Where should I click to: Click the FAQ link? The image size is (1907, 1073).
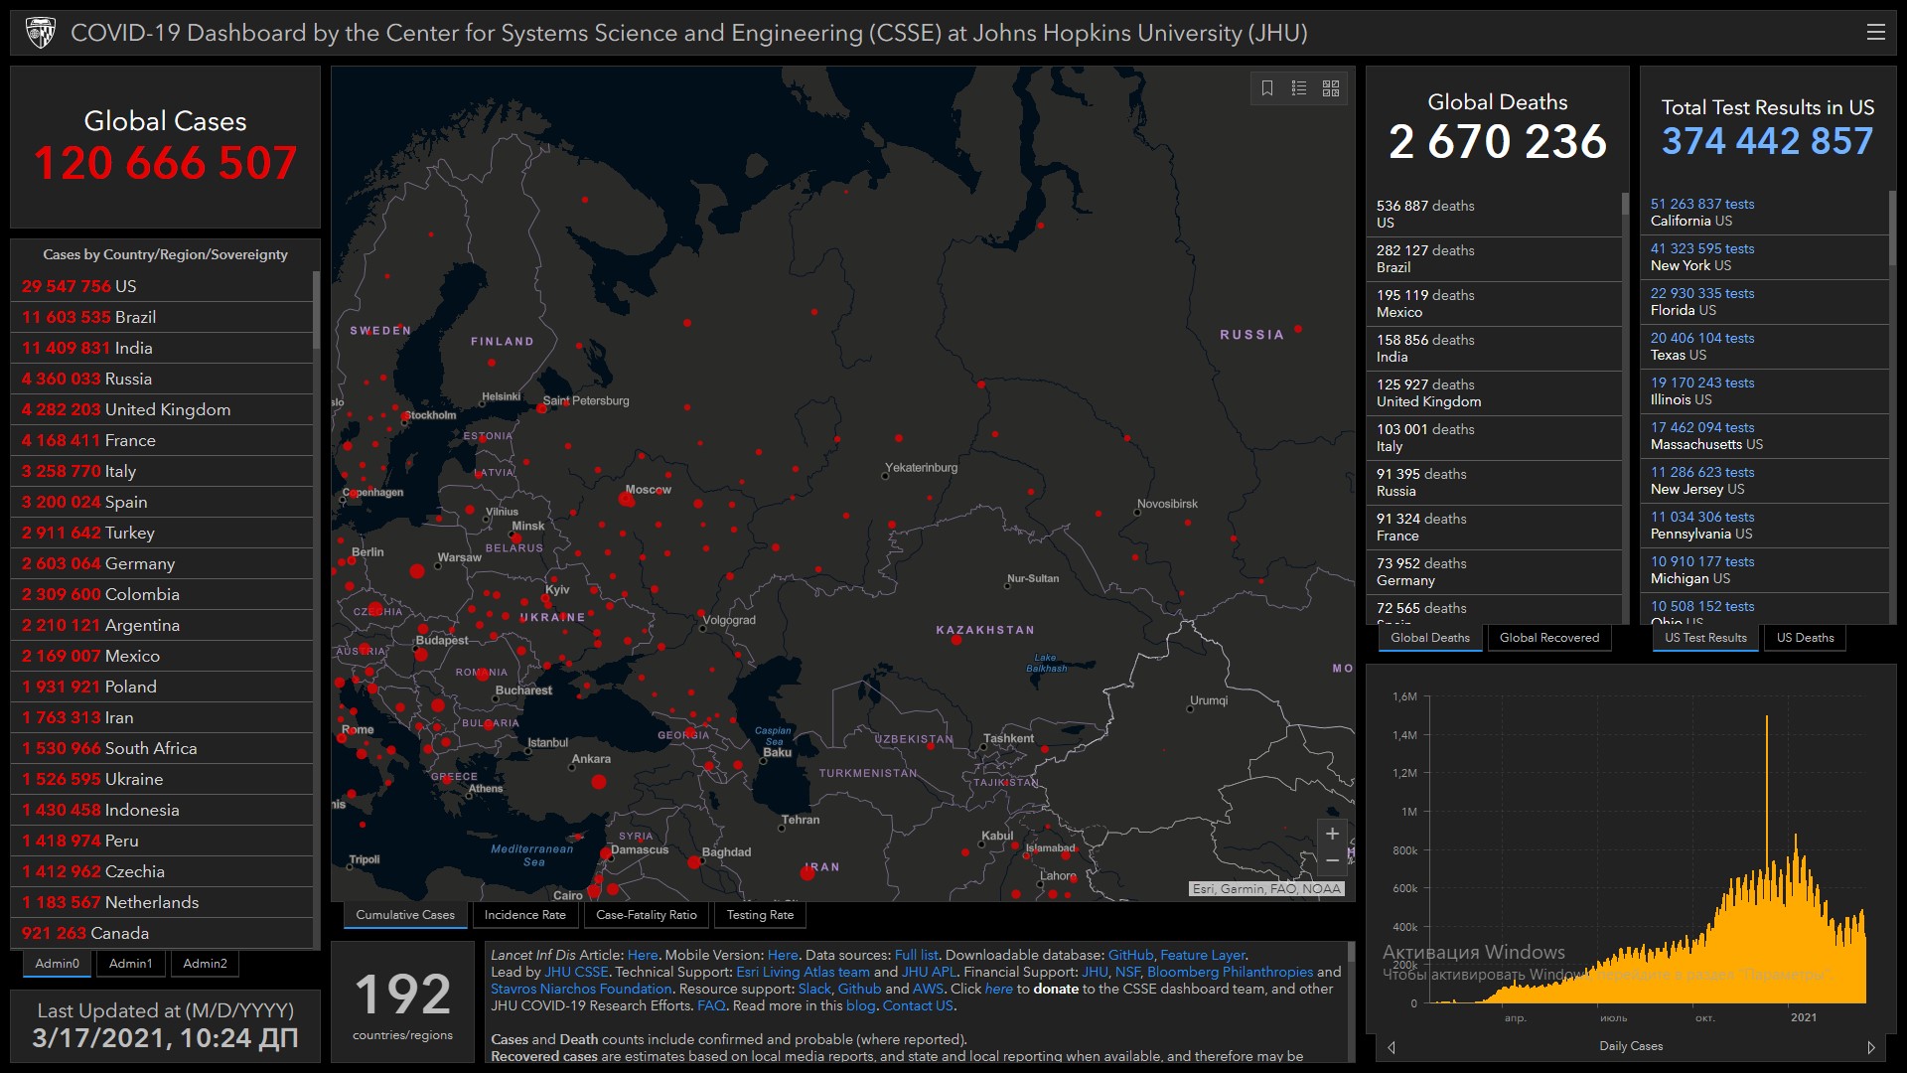click(711, 1005)
